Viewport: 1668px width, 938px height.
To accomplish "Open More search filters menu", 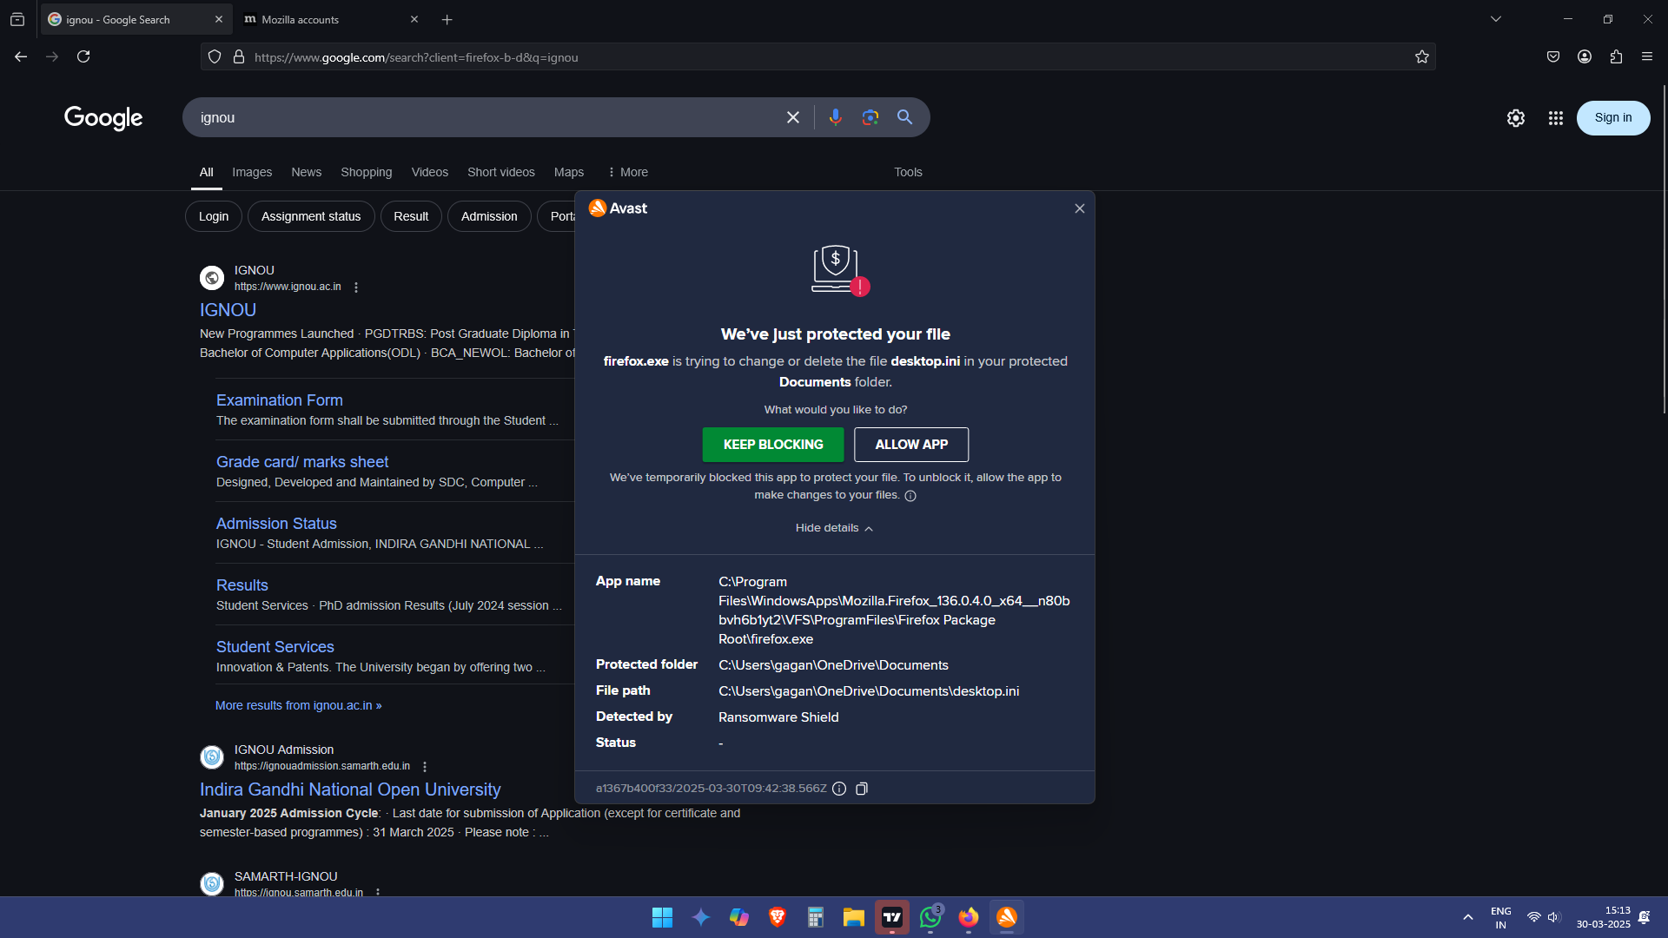I will point(627,172).
